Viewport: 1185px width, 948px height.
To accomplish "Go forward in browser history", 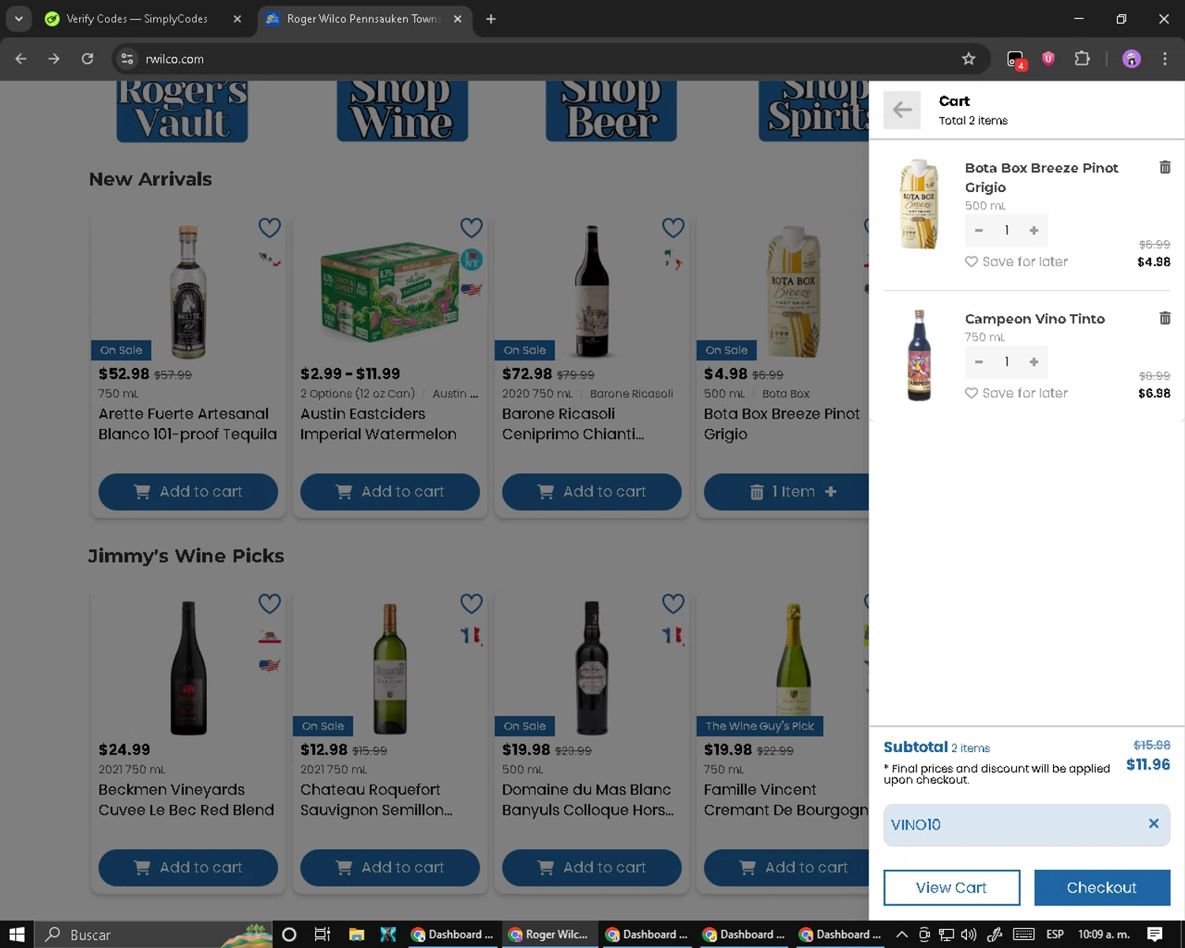I will 54,58.
